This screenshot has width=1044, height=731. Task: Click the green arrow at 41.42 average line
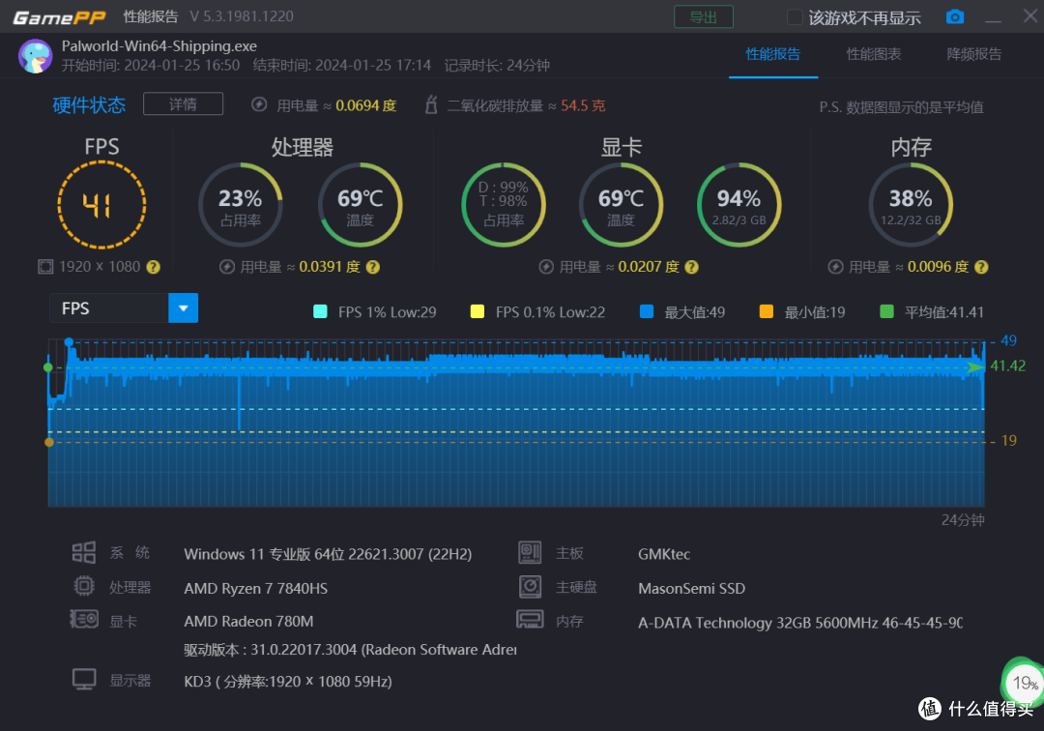point(976,366)
